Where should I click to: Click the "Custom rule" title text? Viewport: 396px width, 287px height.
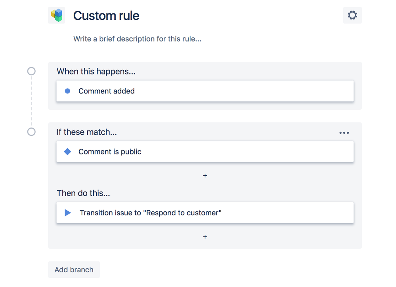pos(106,16)
